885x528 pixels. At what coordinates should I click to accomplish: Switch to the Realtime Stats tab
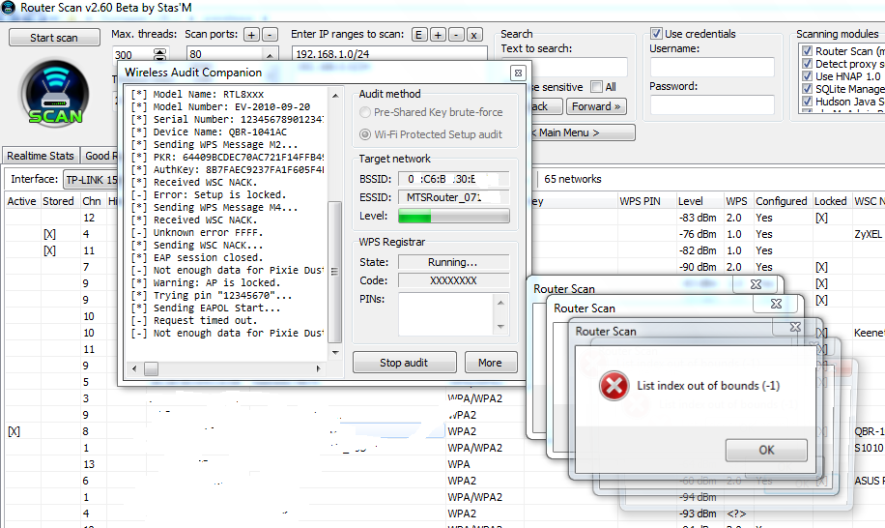(x=40, y=156)
